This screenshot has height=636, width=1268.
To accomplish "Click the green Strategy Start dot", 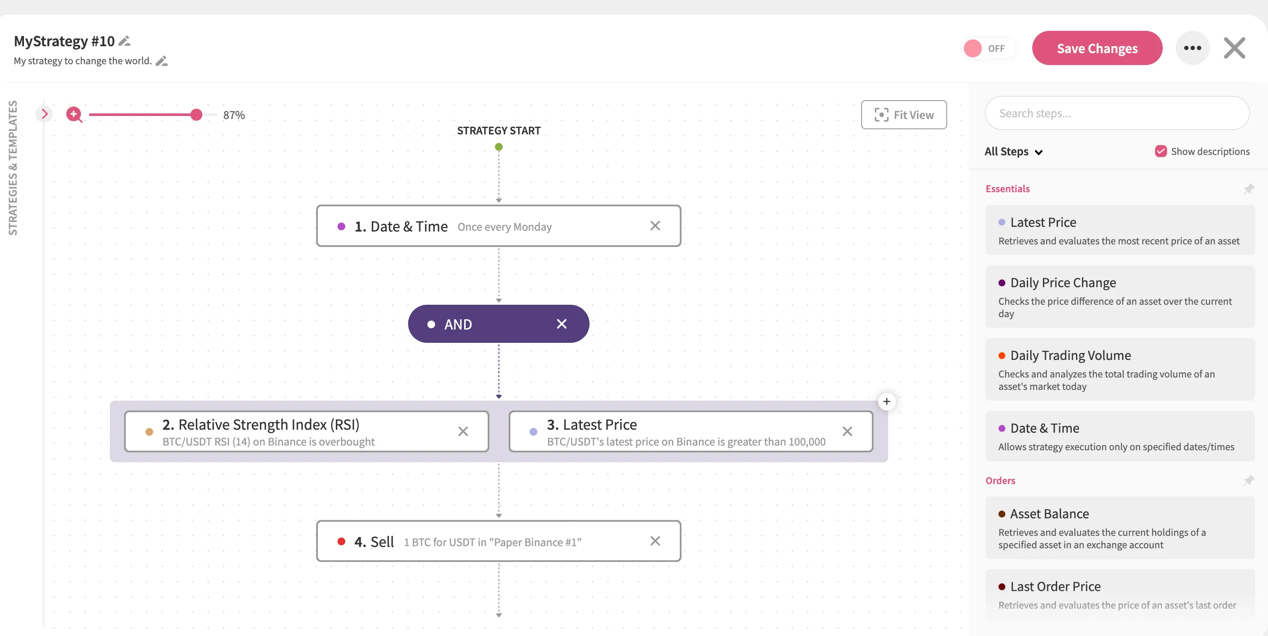I will coord(499,147).
